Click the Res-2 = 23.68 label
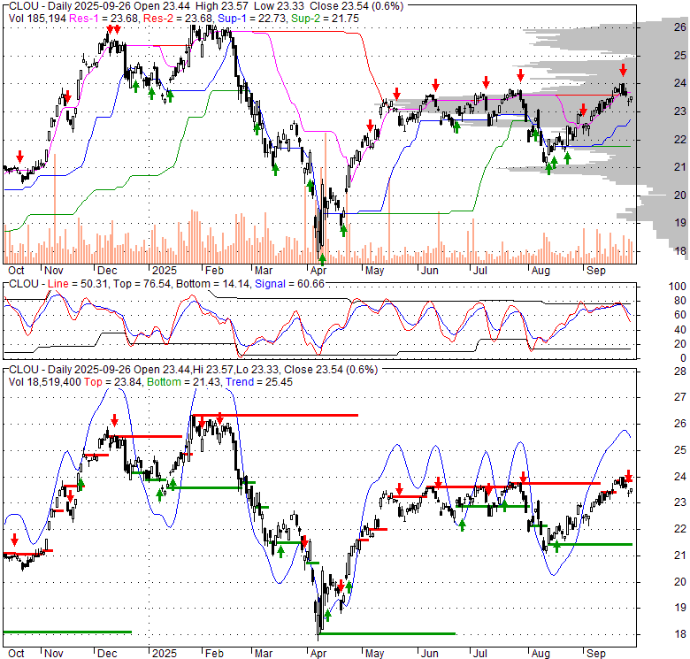 (178, 19)
